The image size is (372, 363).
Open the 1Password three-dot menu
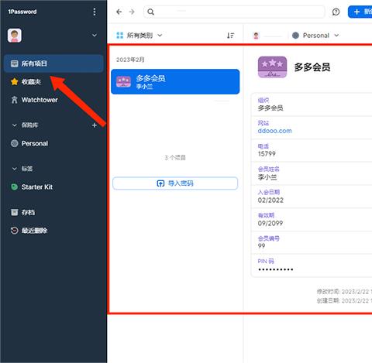click(x=95, y=12)
